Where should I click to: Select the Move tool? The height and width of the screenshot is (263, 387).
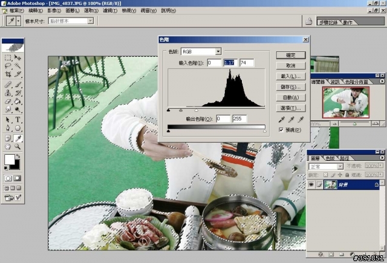18,57
